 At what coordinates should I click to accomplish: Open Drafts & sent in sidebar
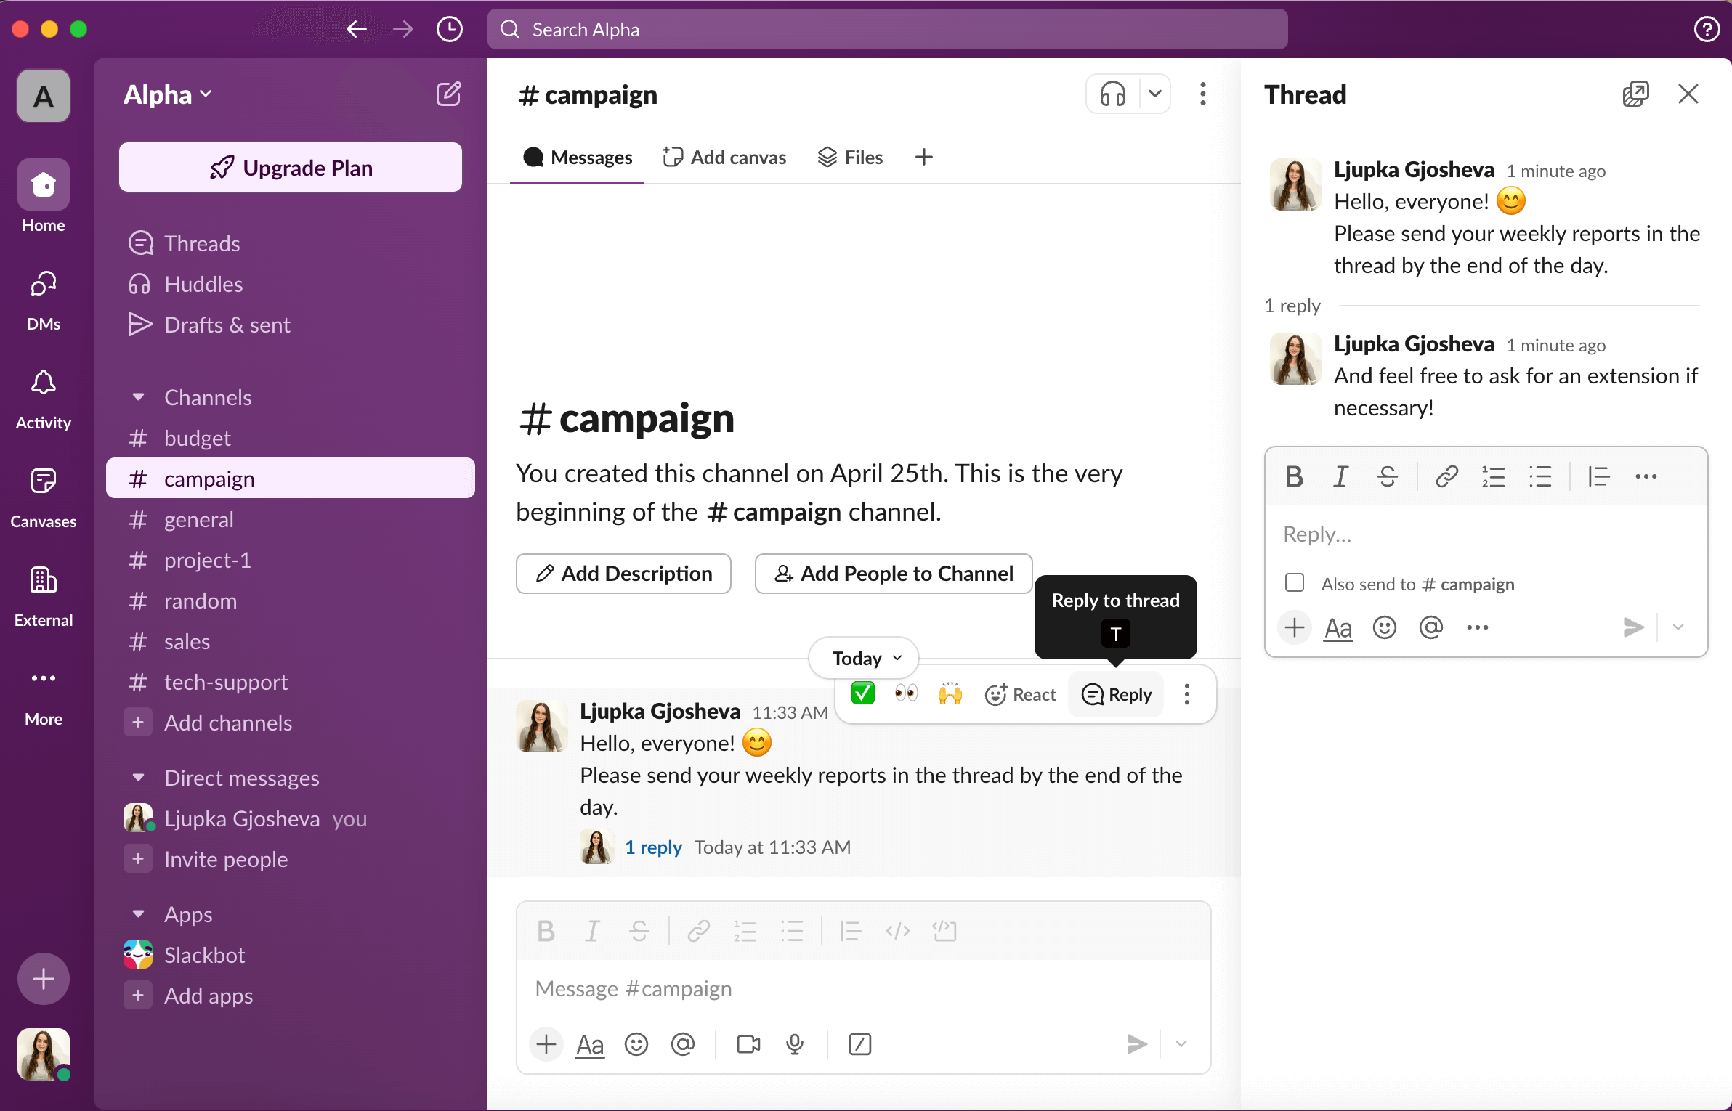[291, 325]
